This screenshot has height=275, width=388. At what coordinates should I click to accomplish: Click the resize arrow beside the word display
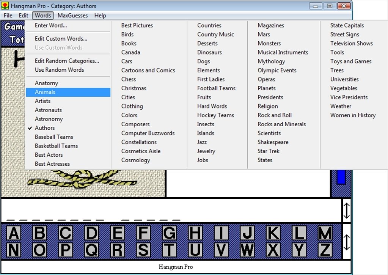[x=346, y=211]
